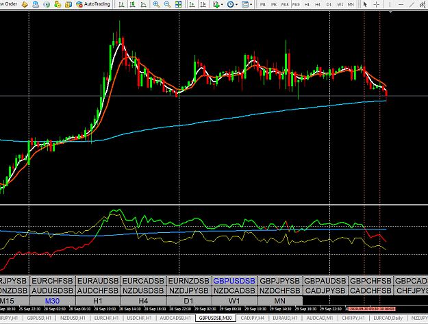The height and width of the screenshot is (324, 428).
Task: Click the NZDCHFSB symbol button
Action: (280, 290)
